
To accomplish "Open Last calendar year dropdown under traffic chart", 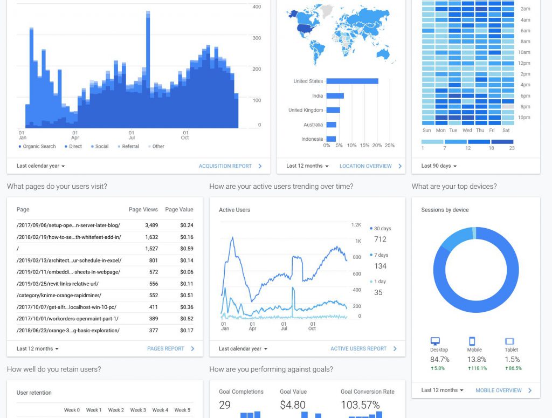I will (x=40, y=166).
